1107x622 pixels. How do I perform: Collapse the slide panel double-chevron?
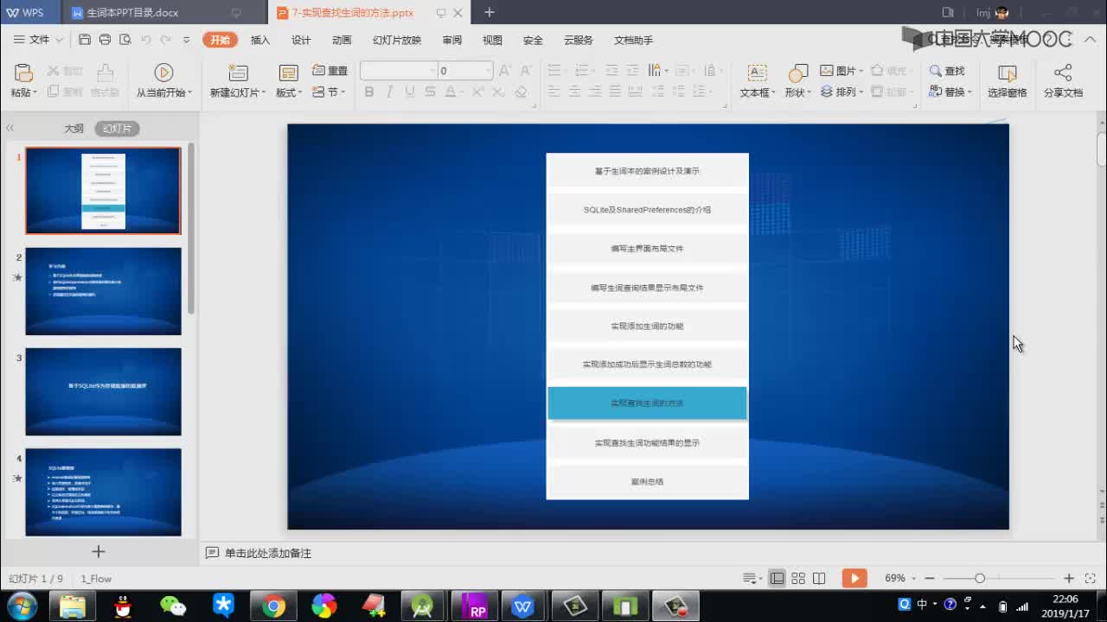click(x=10, y=128)
